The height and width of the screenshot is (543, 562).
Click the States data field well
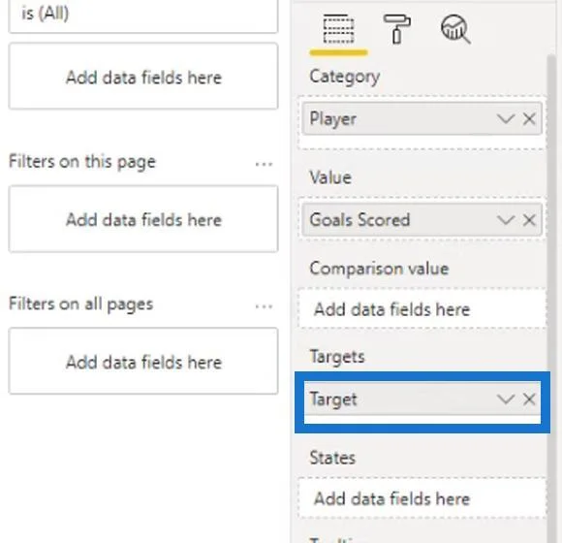pos(421,498)
